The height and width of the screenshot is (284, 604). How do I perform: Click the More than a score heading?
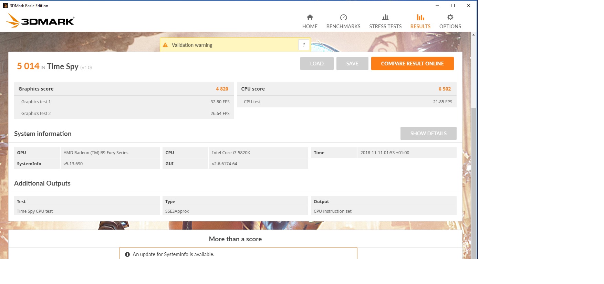click(235, 239)
